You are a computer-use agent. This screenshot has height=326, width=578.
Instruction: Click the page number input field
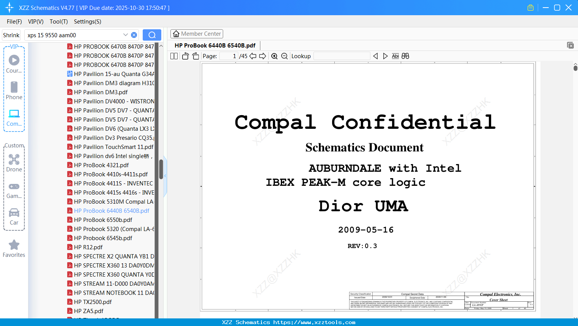(229, 56)
